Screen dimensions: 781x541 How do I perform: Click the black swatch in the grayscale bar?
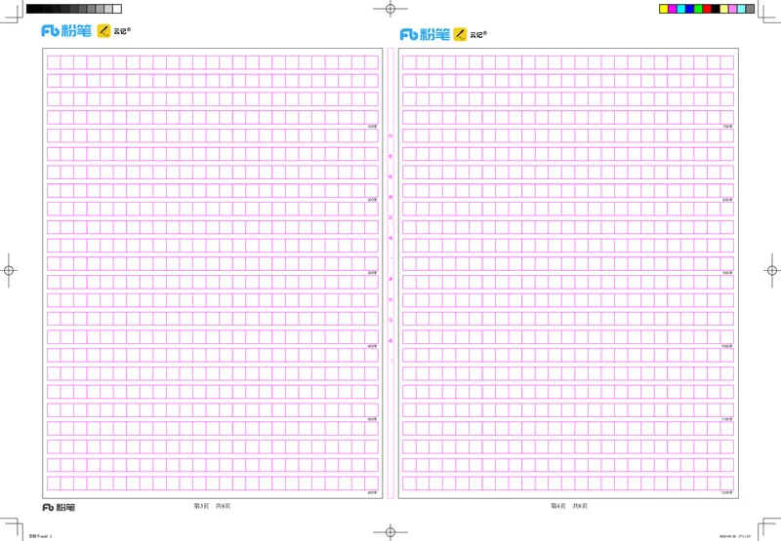(32, 9)
